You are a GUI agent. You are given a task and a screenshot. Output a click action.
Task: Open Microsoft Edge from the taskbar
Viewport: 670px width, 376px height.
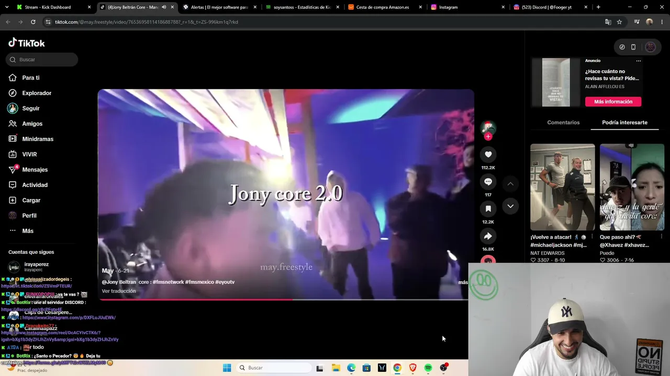[351, 368]
